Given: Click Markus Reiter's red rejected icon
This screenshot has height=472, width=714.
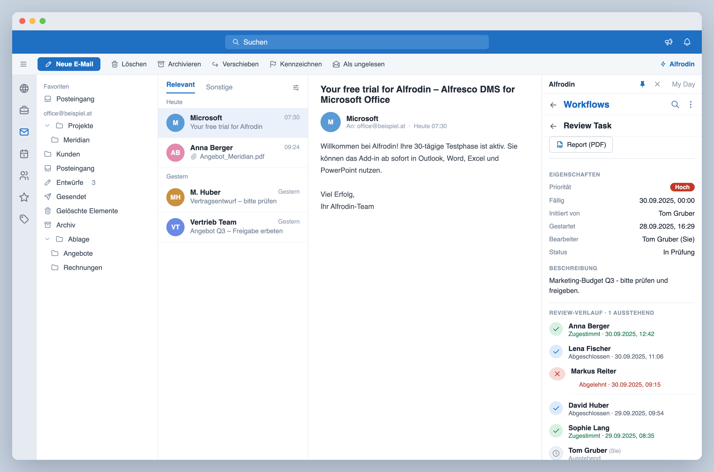Looking at the screenshot, I should [x=557, y=374].
